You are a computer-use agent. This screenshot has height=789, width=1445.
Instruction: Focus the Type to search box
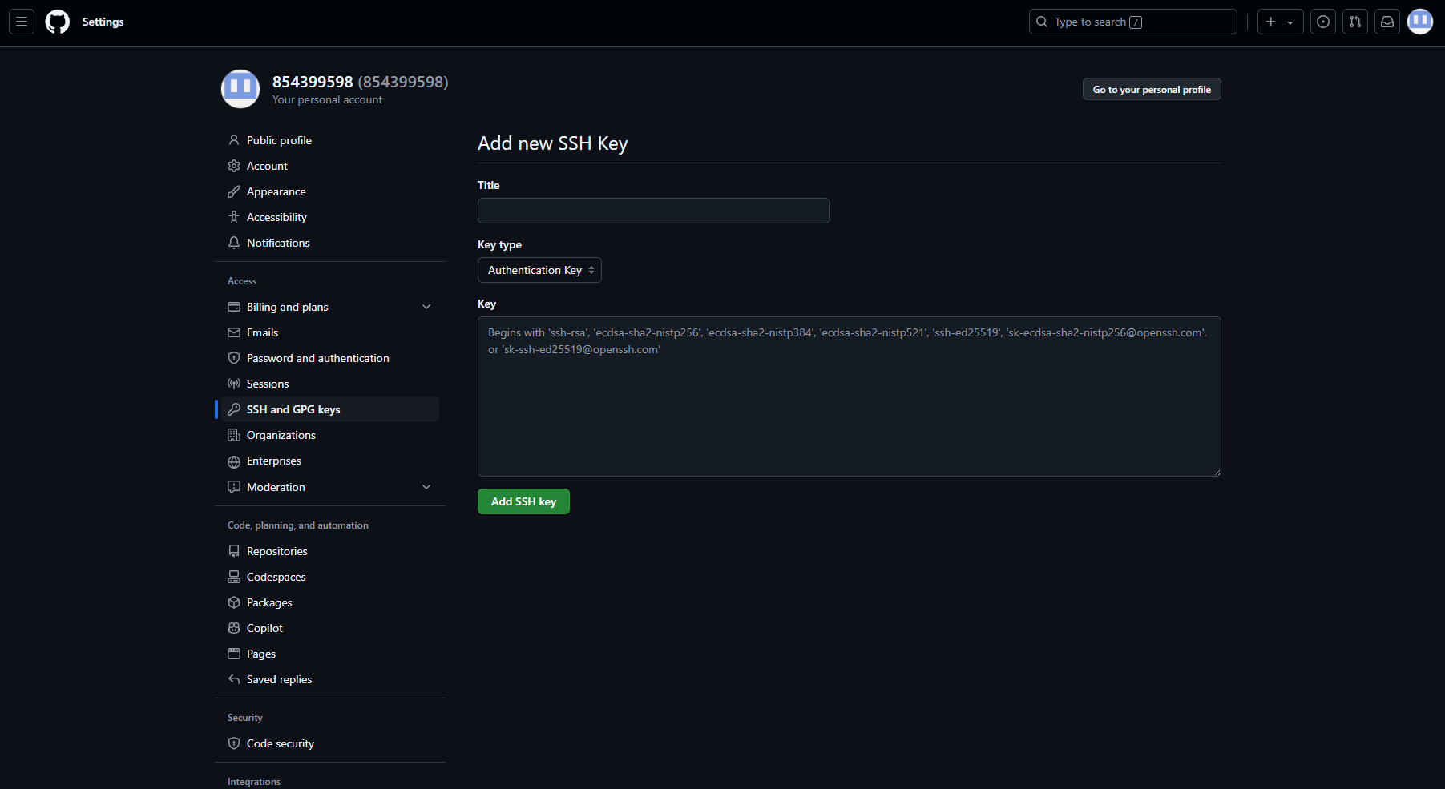pyautogui.click(x=1132, y=22)
